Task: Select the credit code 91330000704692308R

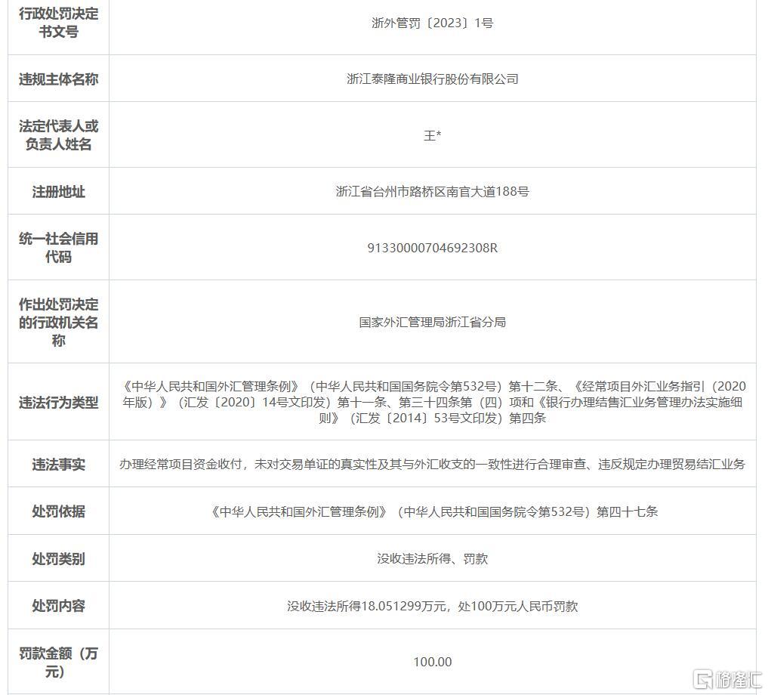Action: pos(432,248)
